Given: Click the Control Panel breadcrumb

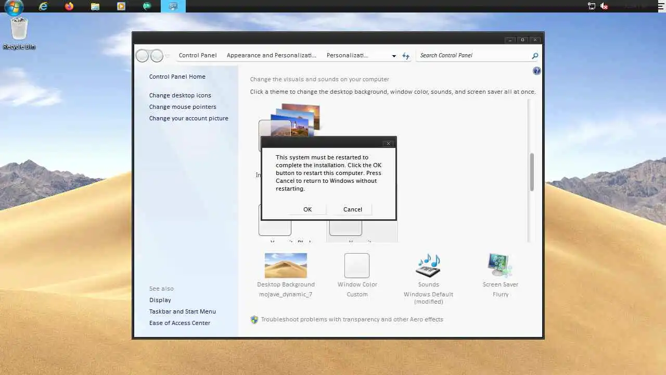Looking at the screenshot, I should 198,55.
